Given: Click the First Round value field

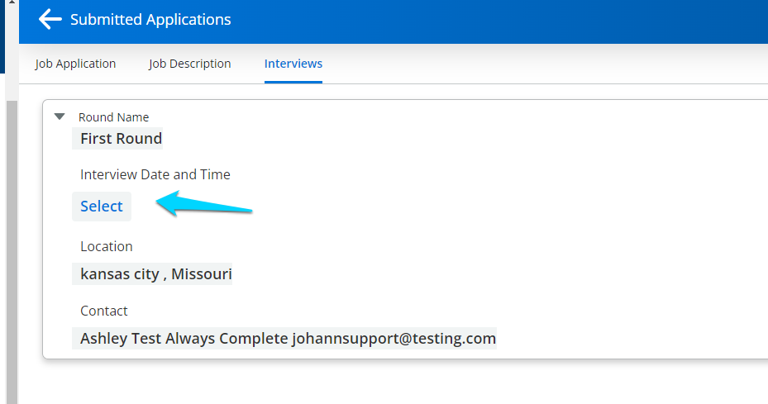Looking at the screenshot, I should click(121, 139).
